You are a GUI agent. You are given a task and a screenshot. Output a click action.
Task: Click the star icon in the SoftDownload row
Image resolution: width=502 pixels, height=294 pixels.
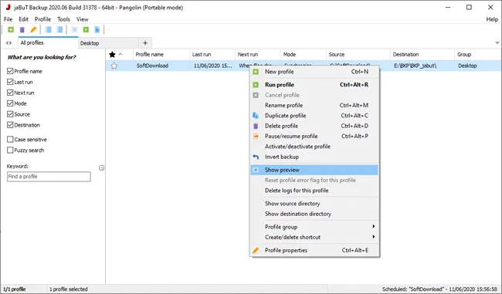pyautogui.click(x=114, y=66)
